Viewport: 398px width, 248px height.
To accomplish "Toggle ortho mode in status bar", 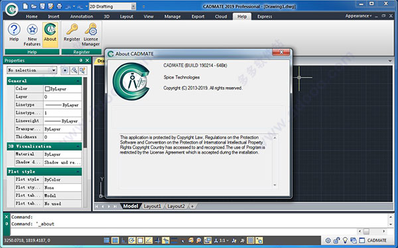I will [x=123, y=240].
